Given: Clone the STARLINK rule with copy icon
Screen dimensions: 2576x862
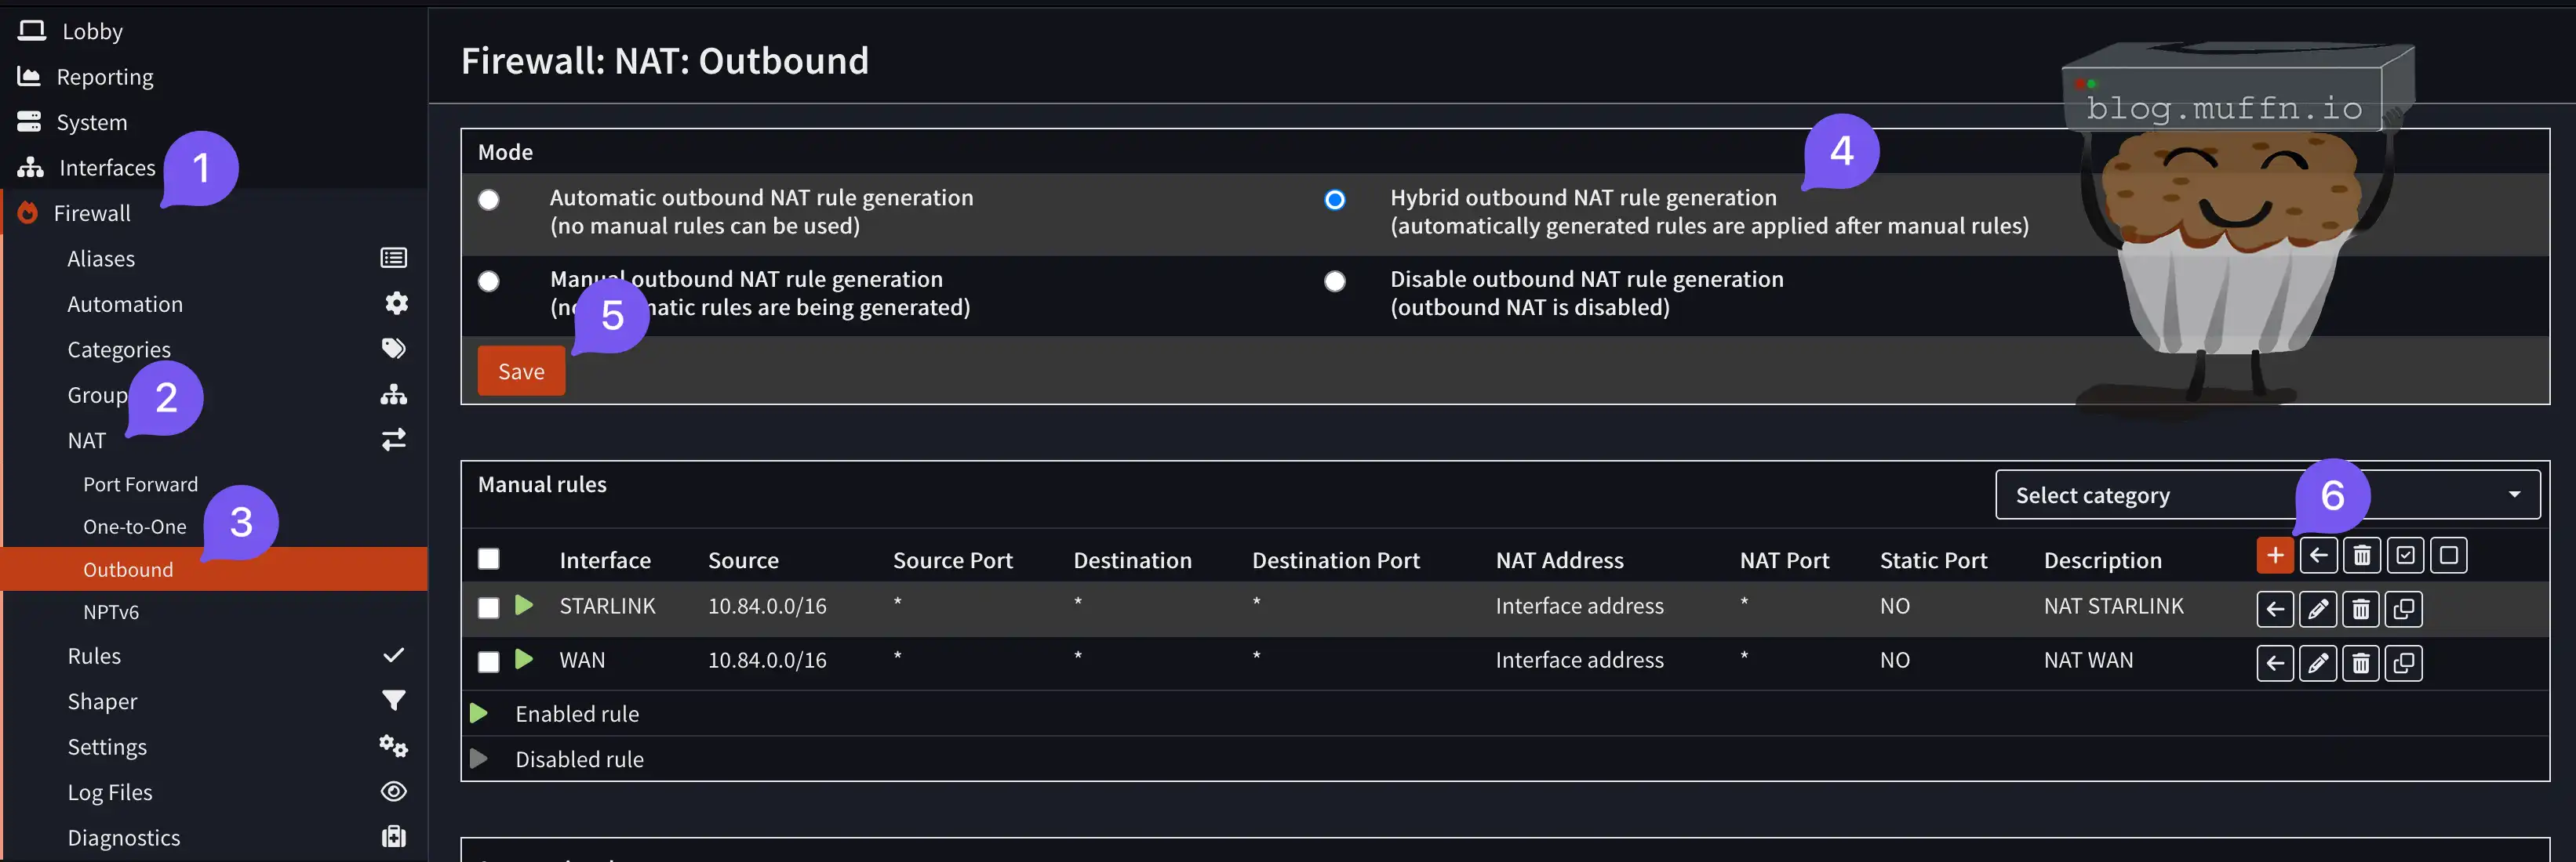Looking at the screenshot, I should 2403,608.
